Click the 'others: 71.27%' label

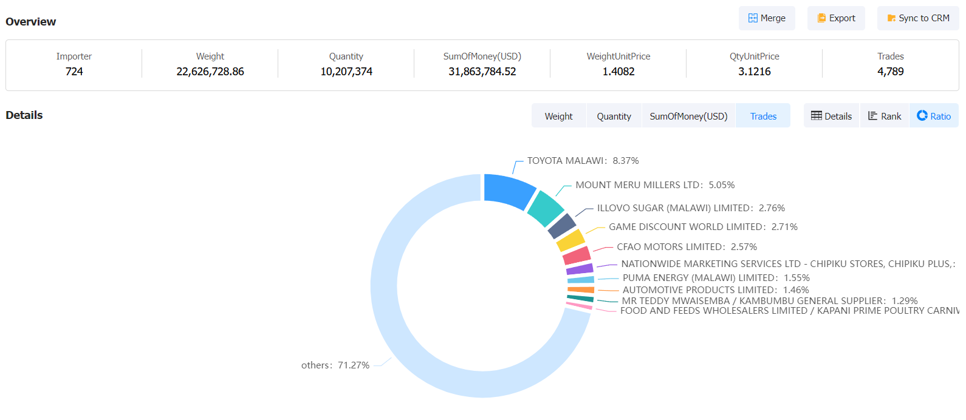[335, 365]
